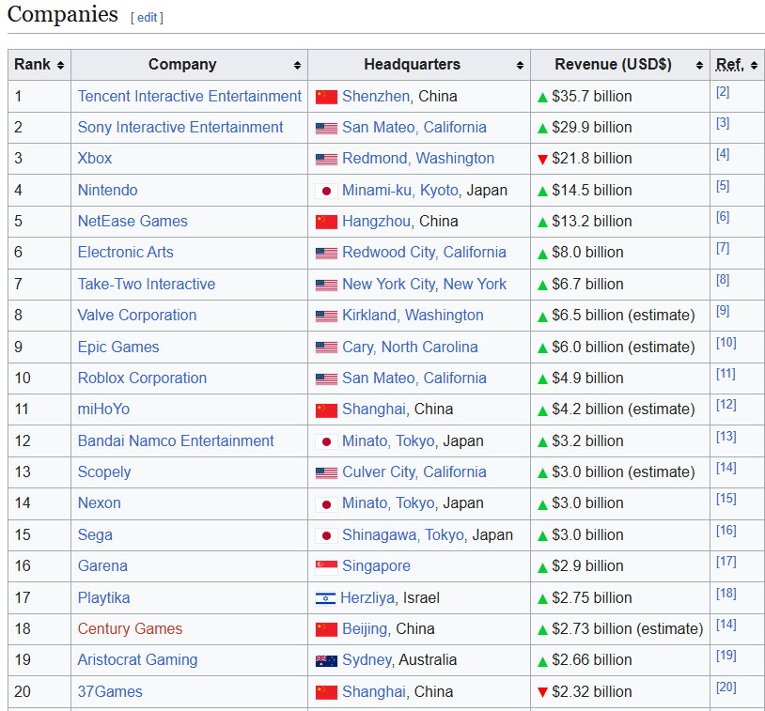Click the Japan flag in Nexon row
The image size is (765, 711).
(x=326, y=504)
